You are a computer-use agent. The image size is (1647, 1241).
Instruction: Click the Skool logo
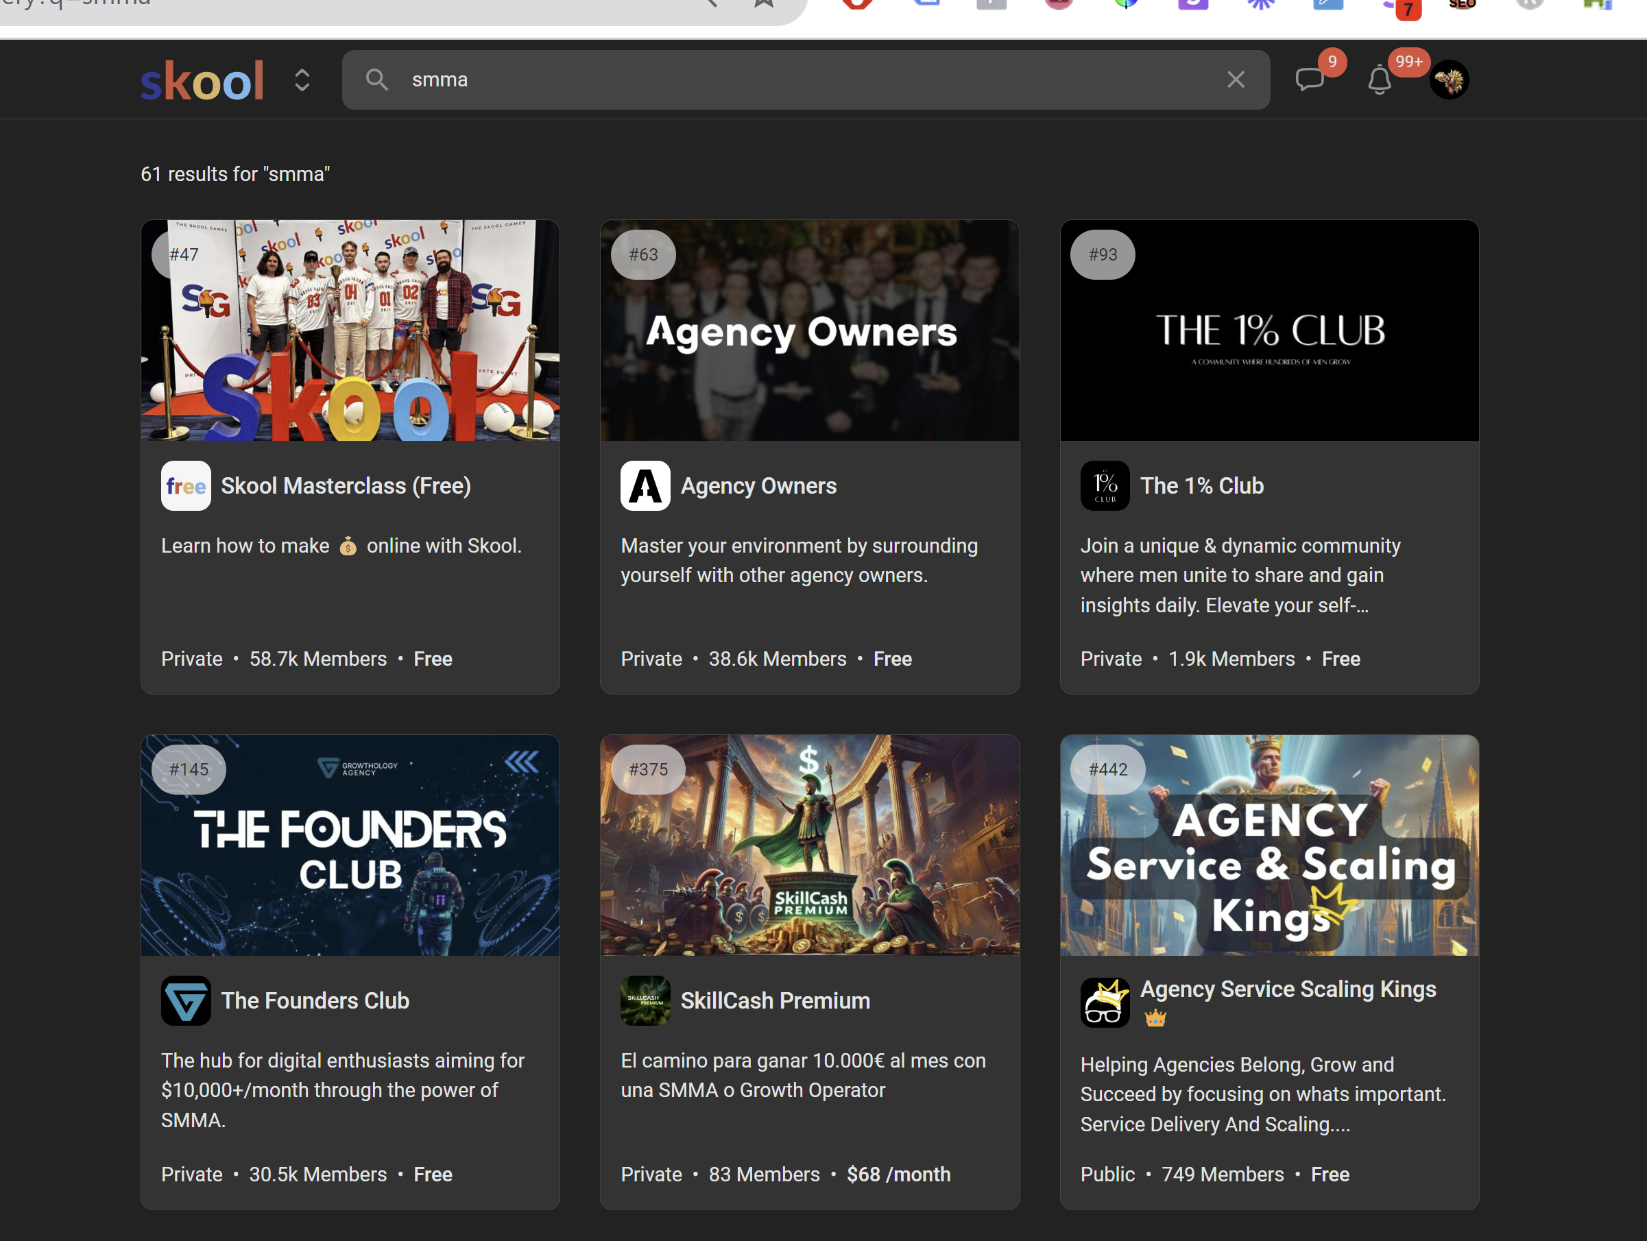tap(202, 80)
